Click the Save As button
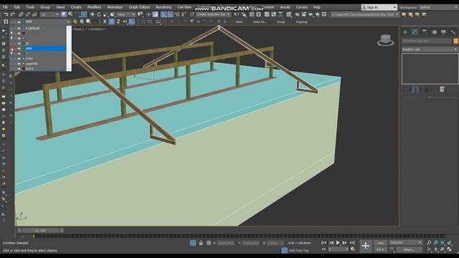 click(260, 21)
